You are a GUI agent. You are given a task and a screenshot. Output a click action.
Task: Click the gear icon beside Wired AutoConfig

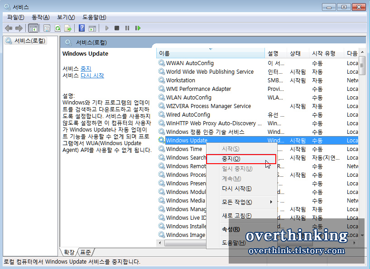161,114
